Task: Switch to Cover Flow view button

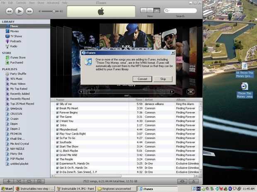Action: click(x=157, y=11)
